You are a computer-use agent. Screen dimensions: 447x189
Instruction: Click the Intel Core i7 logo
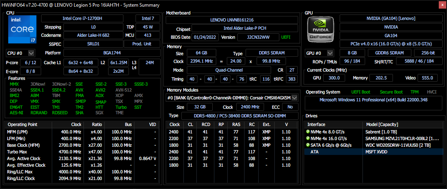tap(22, 29)
